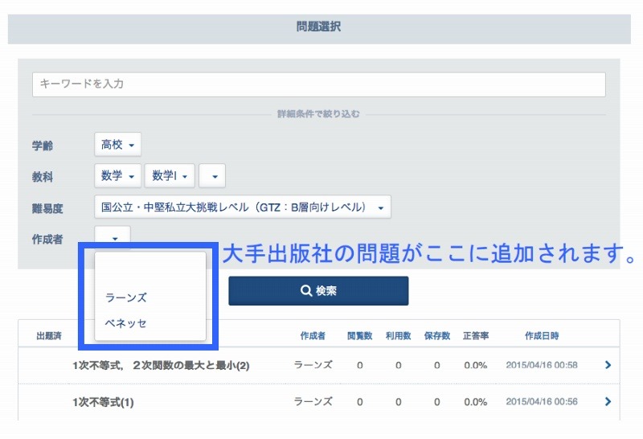The image size is (643, 439).
Task: Sort by 閲覧数 column header
Action: pos(359,336)
